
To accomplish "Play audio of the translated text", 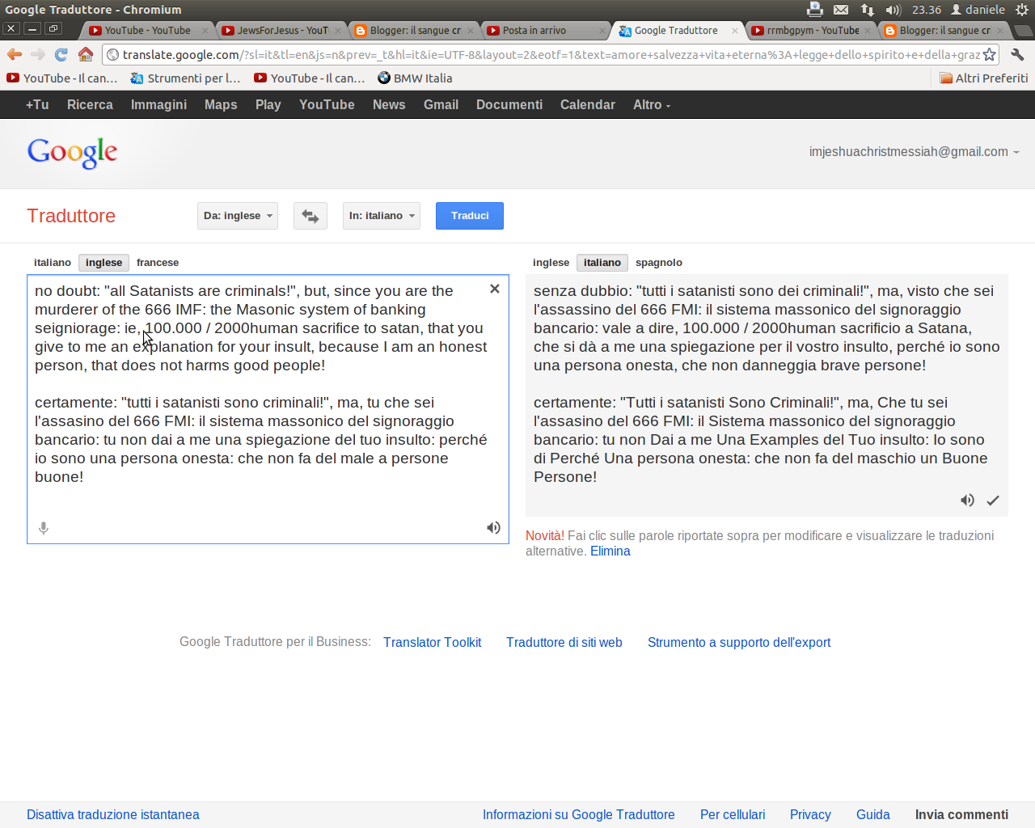I will [x=967, y=501].
